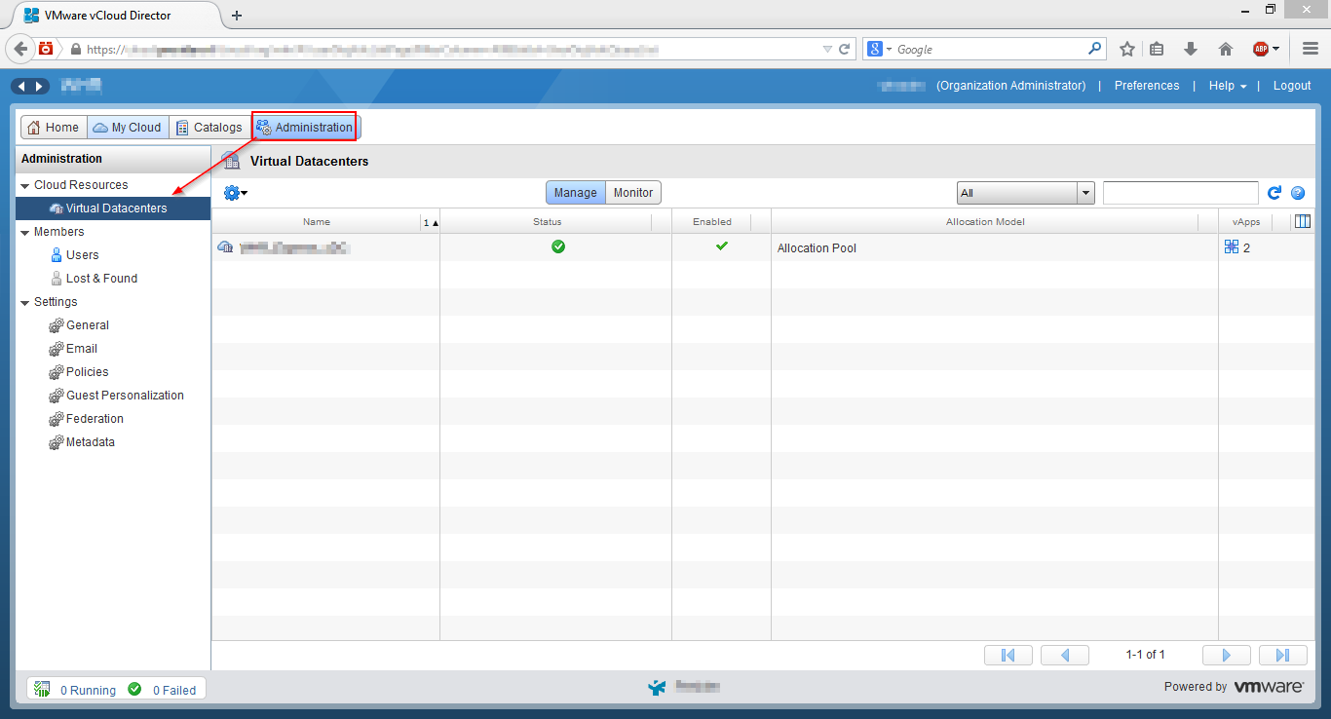Open Policies settings
Image resolution: width=1331 pixels, height=719 pixels.
click(87, 372)
